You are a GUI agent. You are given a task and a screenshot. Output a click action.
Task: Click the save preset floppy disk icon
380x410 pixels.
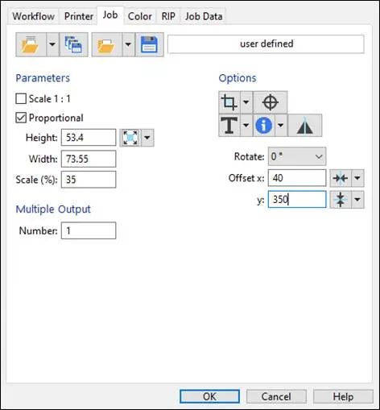[x=150, y=44]
